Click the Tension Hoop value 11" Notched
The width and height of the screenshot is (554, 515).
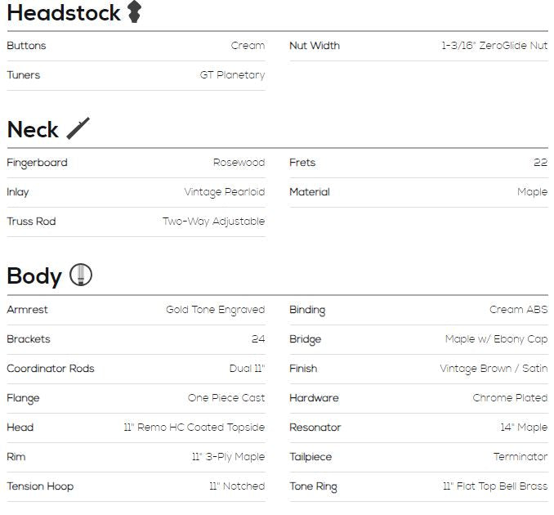click(x=237, y=486)
